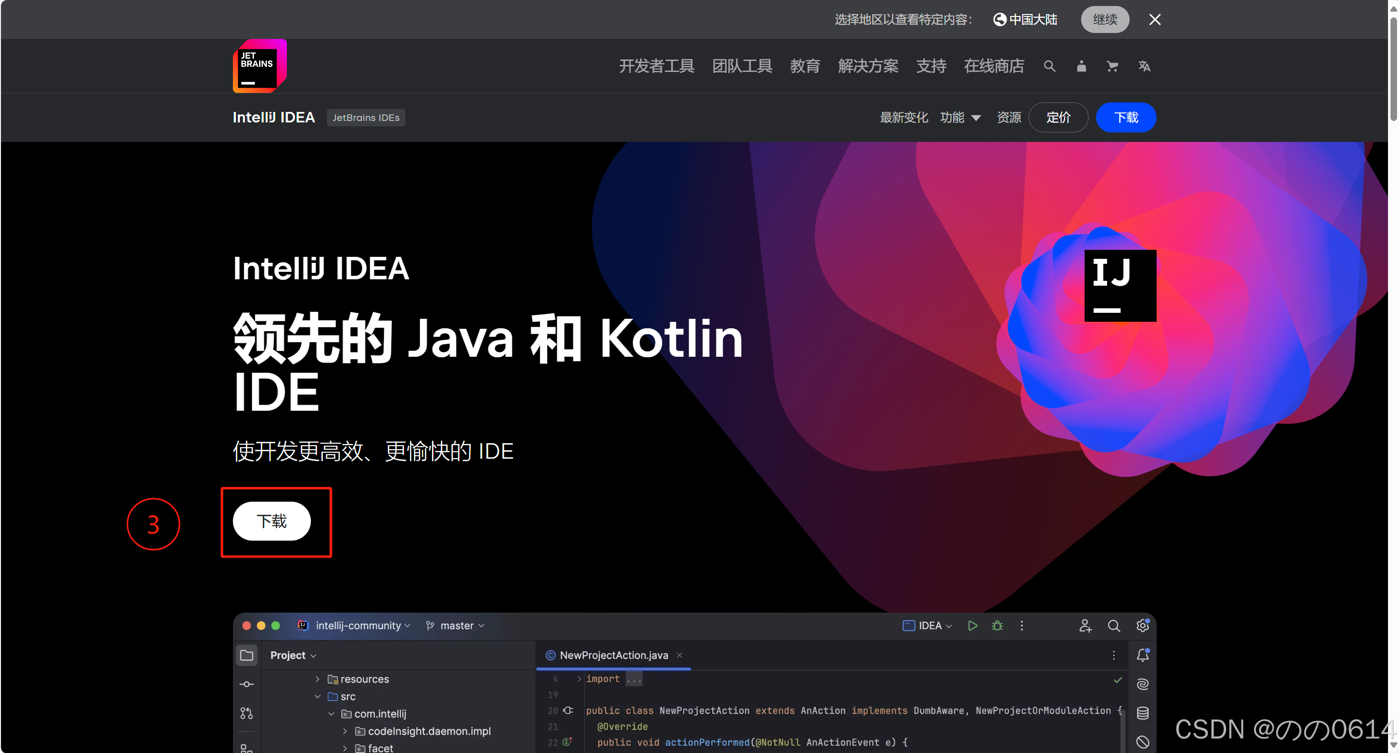Open the Pull Requests tool window icon

(246, 714)
